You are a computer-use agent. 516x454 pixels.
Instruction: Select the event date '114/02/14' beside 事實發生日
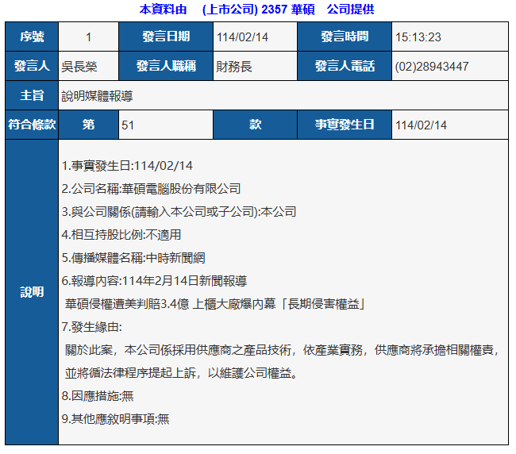click(x=421, y=125)
